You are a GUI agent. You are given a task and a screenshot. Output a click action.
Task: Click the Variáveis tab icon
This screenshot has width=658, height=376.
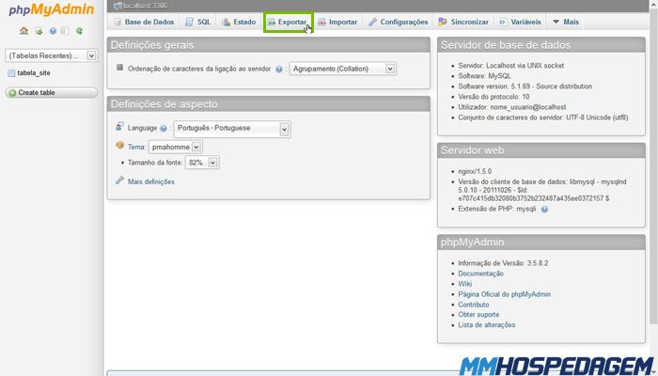(503, 22)
